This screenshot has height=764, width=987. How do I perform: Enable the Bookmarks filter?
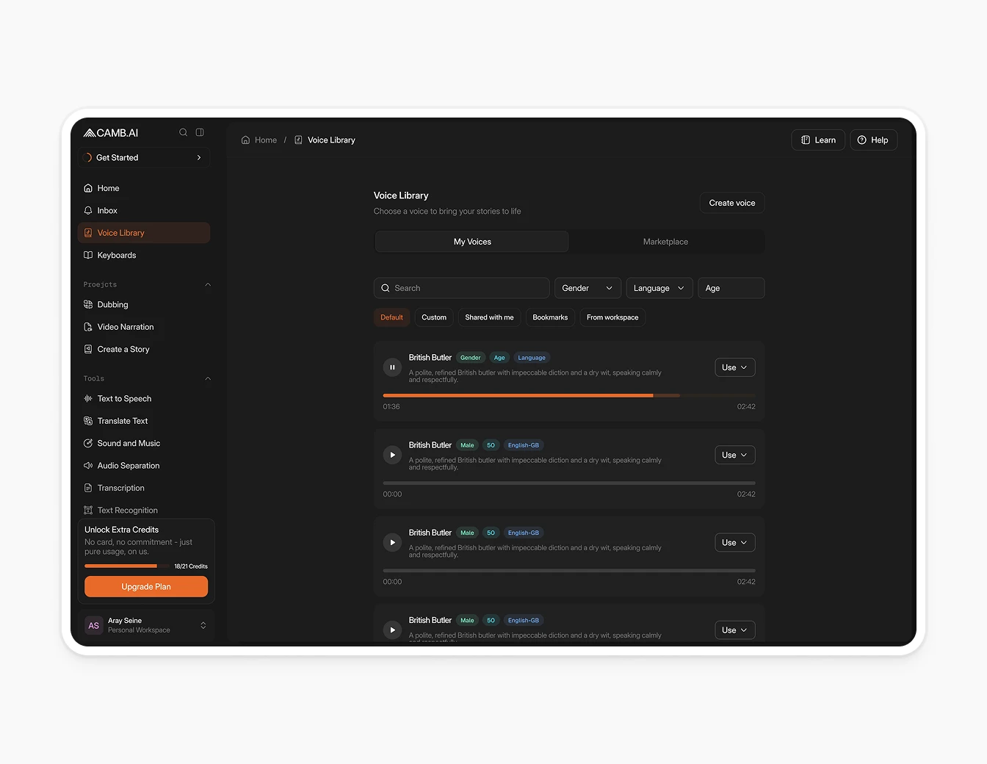[549, 317]
